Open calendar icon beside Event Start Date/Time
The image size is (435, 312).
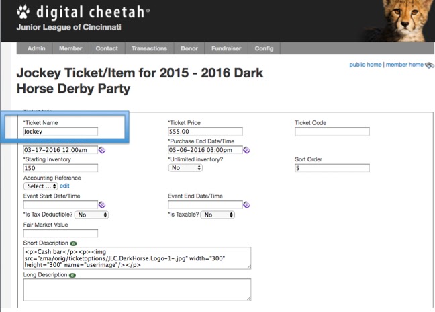(x=102, y=205)
